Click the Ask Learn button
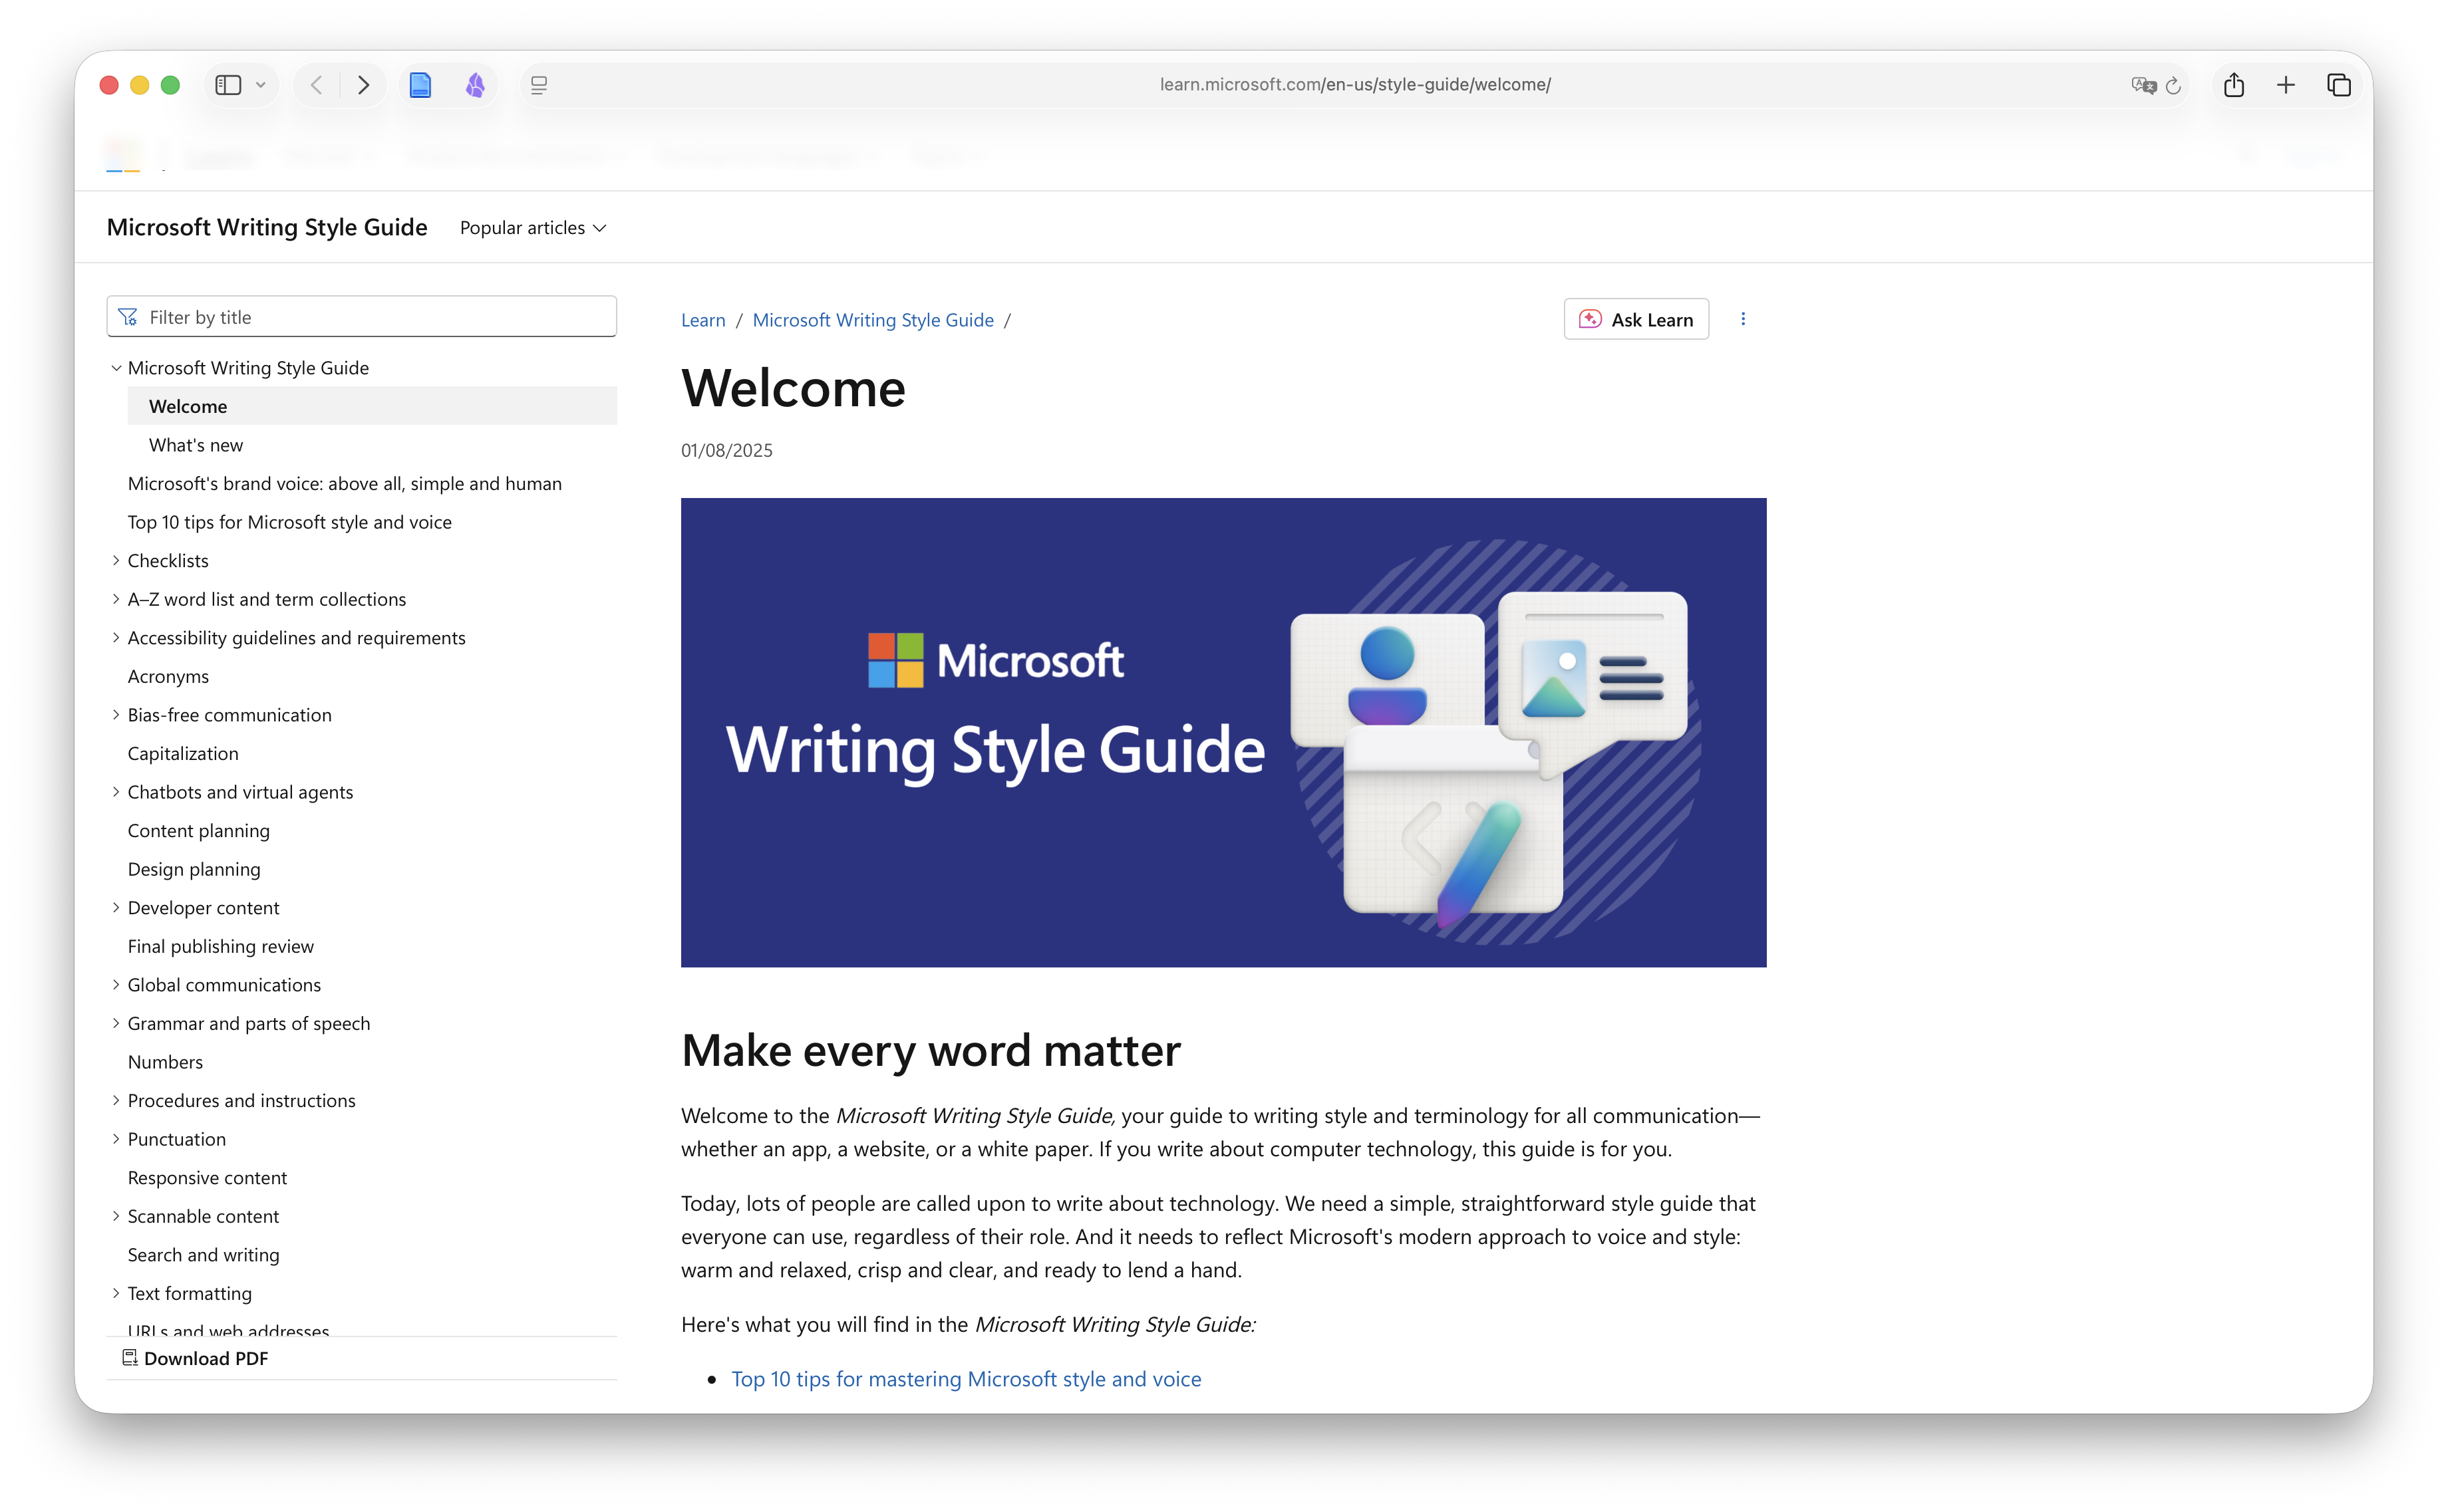 [1636, 319]
